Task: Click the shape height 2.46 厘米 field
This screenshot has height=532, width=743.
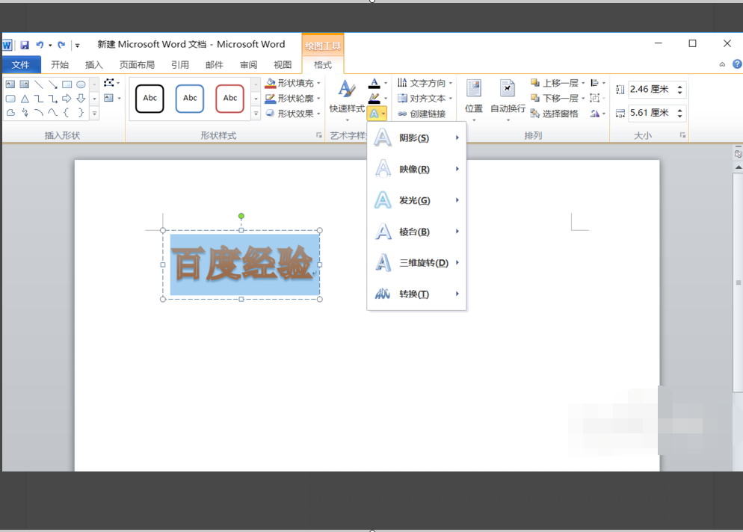Action: (652, 89)
